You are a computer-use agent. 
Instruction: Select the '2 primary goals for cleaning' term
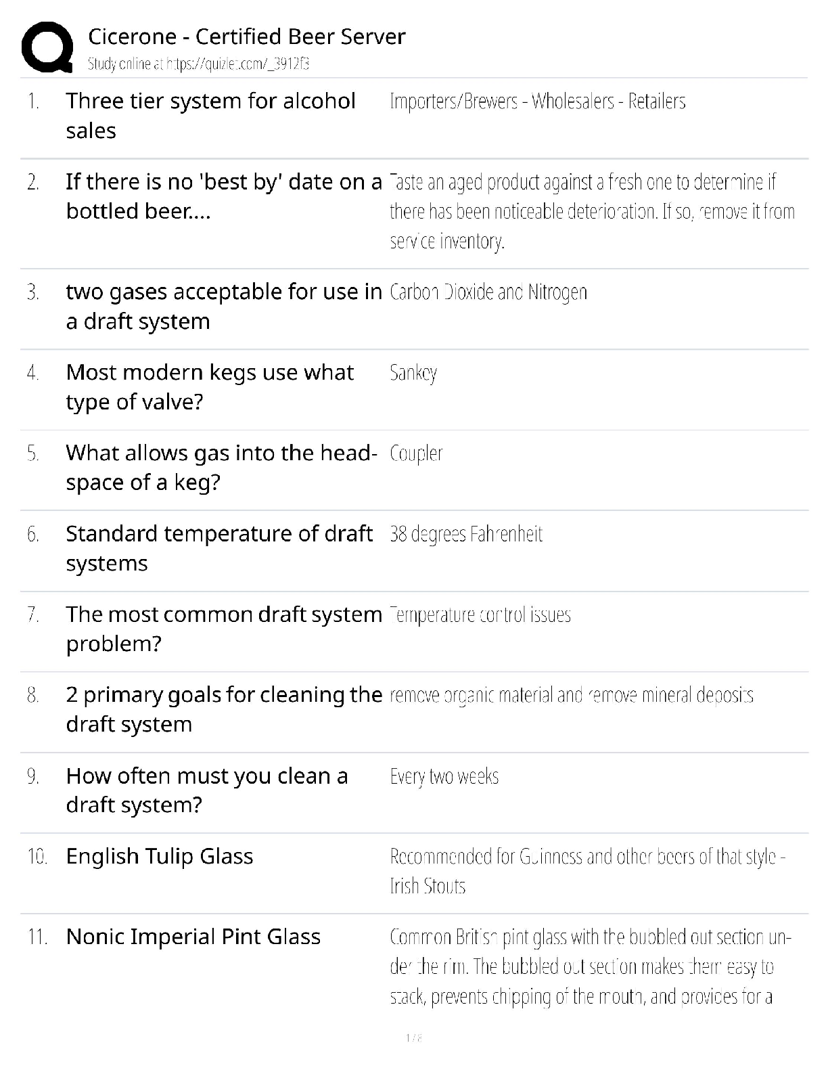click(223, 709)
